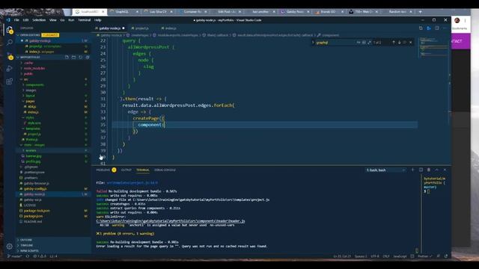Switch to the Problems panel tab

click(103, 170)
